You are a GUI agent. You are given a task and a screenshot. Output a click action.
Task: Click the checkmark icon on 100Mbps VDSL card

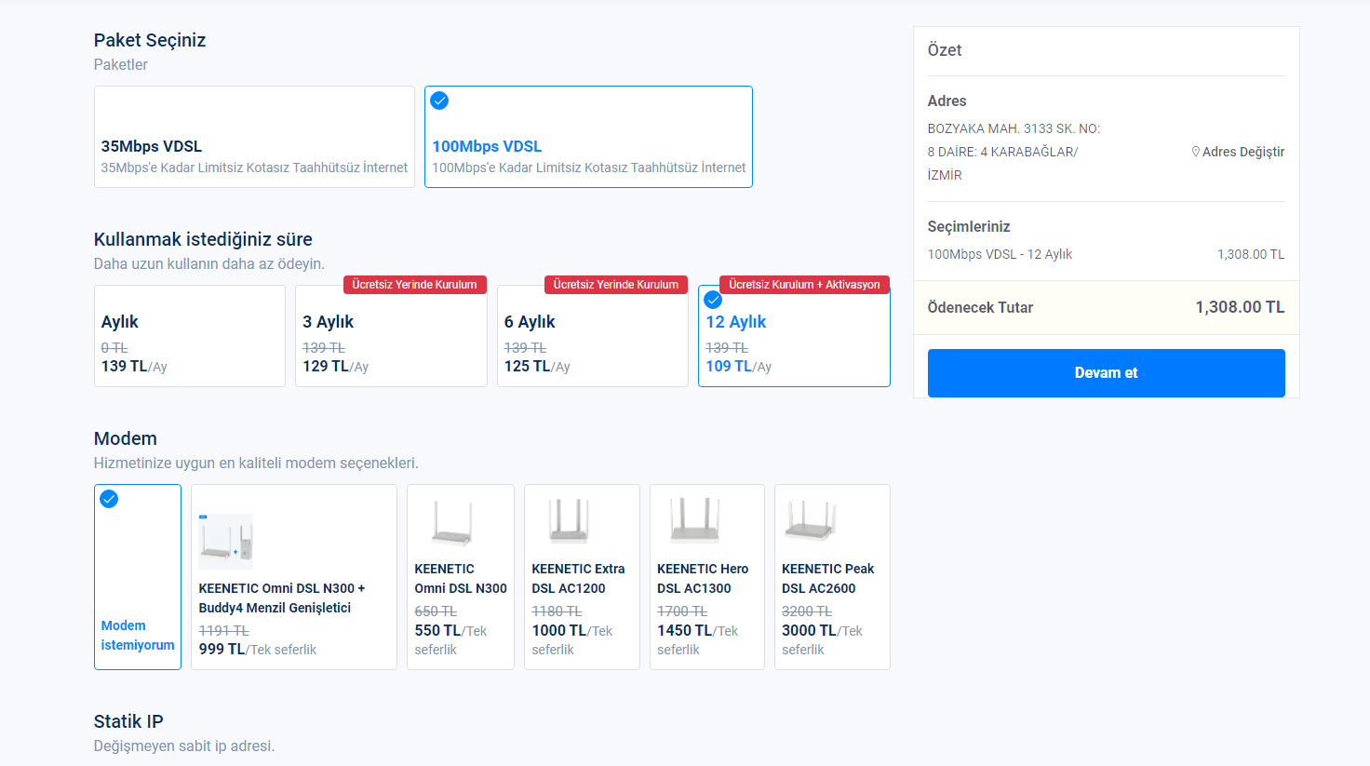439,101
